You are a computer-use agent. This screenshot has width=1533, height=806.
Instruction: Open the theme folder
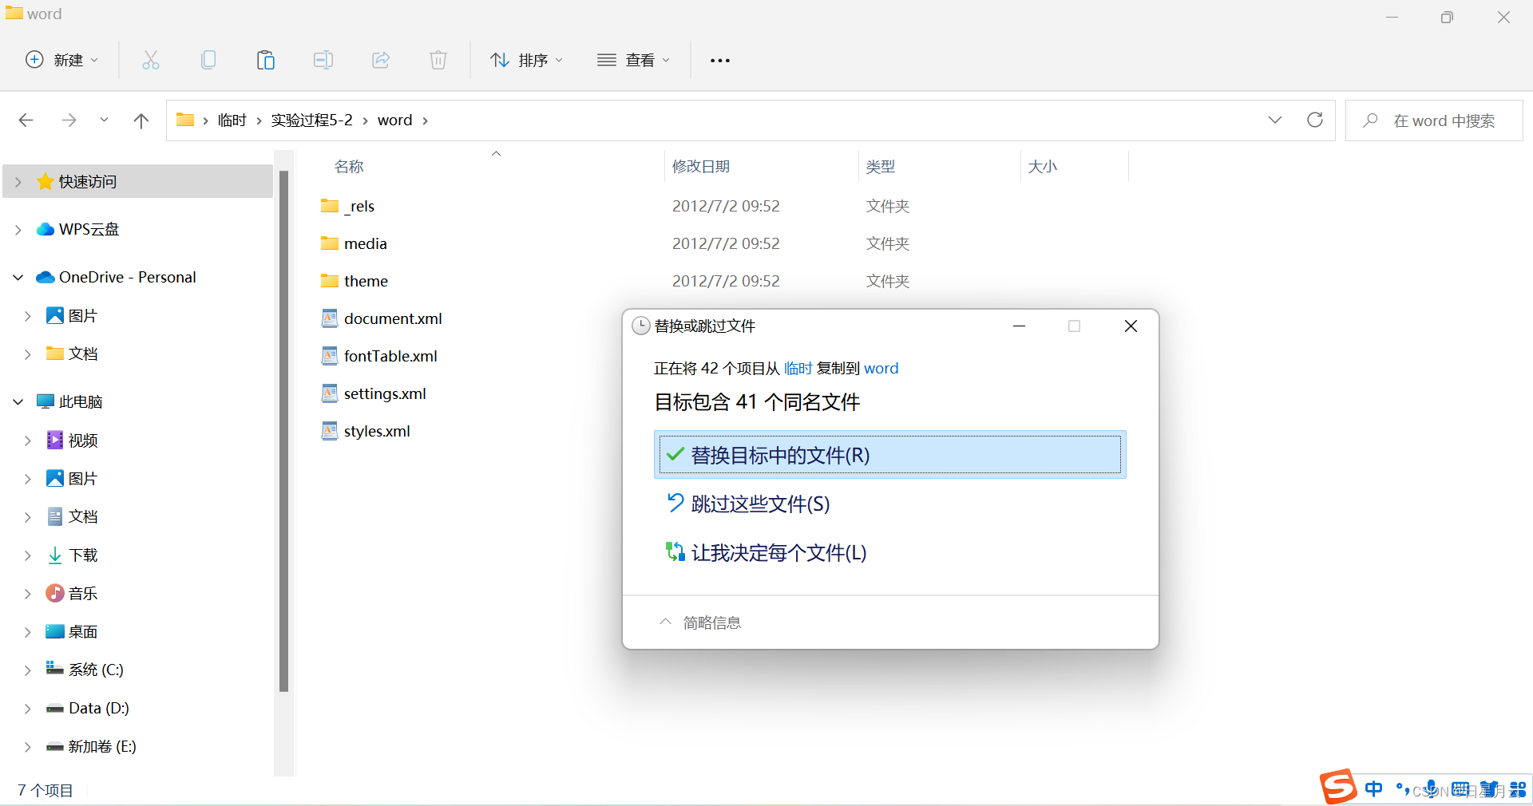[x=354, y=281]
